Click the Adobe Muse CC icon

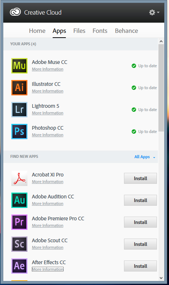[x=19, y=66]
